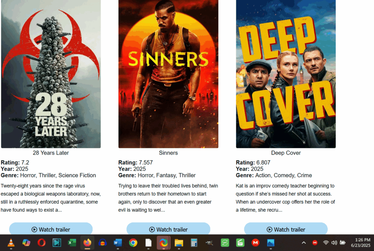Screen dimensions: 374x251
Task: Play the Sinners trailer button
Action: coord(168,229)
